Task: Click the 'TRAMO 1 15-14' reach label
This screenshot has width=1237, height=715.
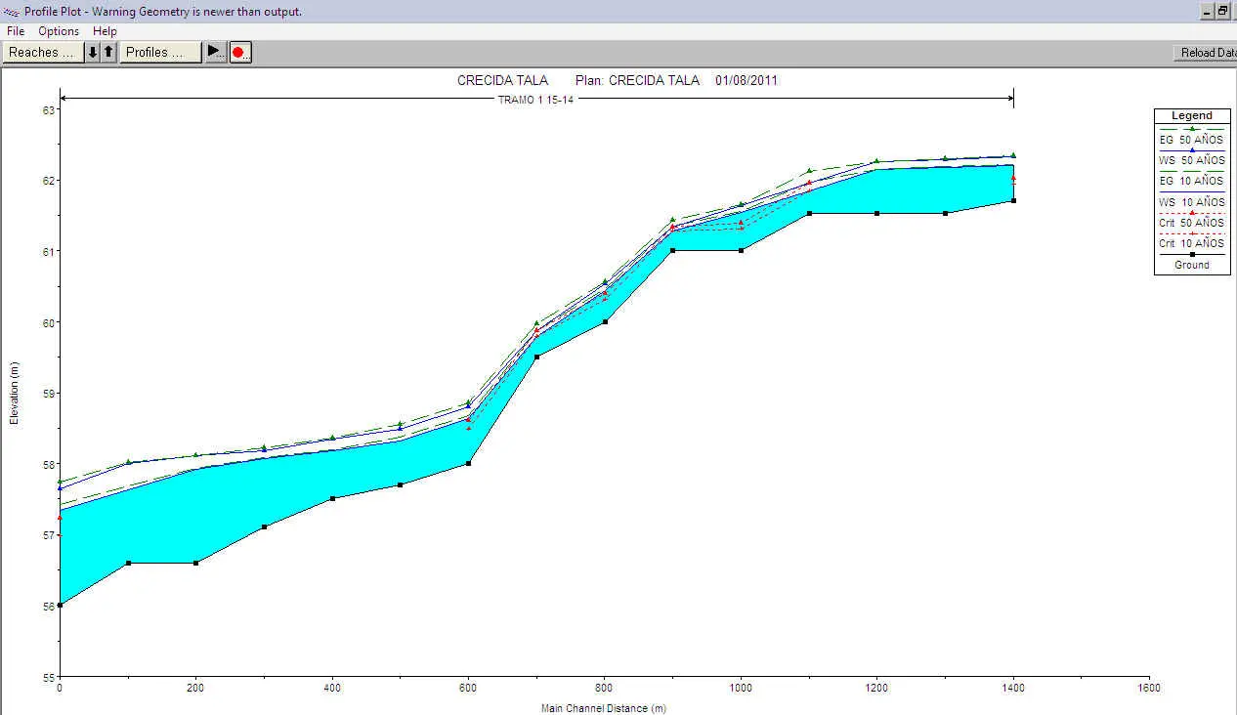Action: coord(536,100)
